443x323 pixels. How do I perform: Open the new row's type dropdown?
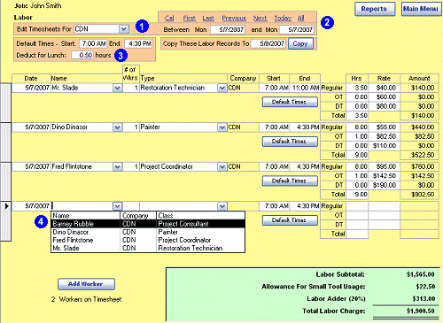point(222,206)
